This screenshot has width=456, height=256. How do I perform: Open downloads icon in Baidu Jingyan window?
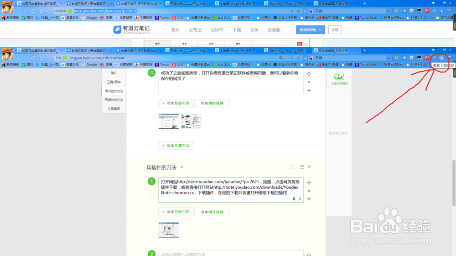coord(442,58)
